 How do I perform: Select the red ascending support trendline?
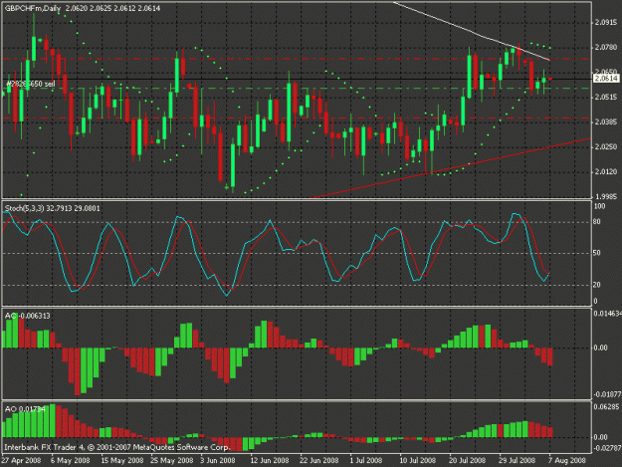(450, 168)
